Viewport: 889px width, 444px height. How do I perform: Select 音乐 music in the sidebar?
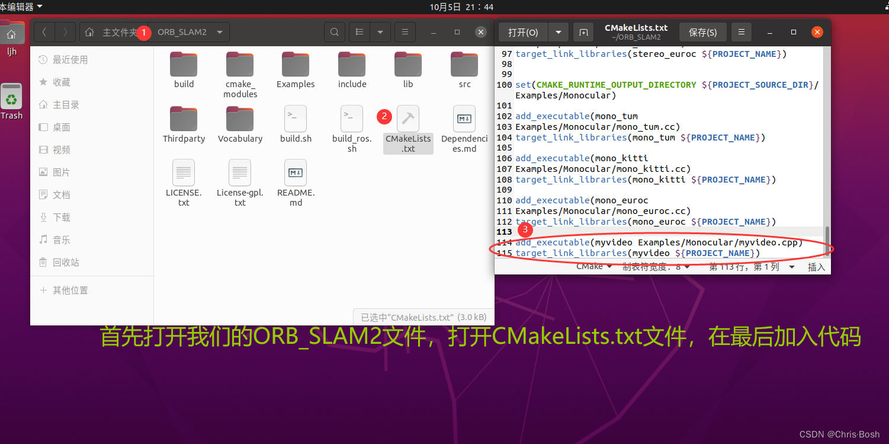point(92,239)
